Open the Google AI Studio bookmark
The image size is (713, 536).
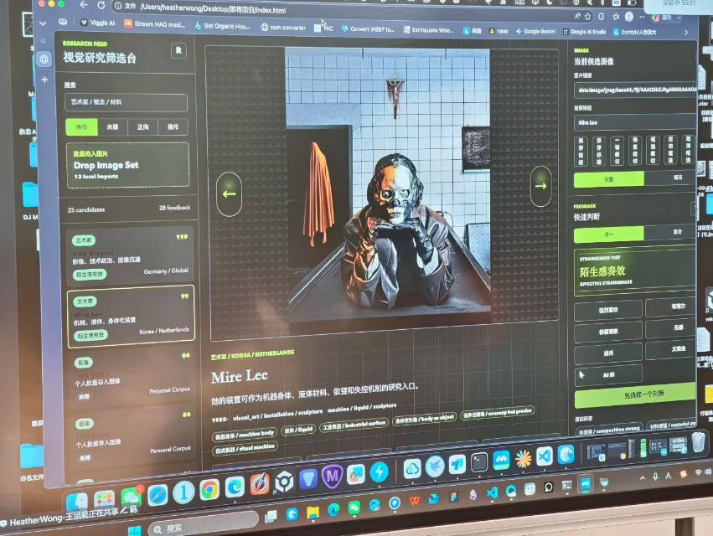tap(584, 32)
